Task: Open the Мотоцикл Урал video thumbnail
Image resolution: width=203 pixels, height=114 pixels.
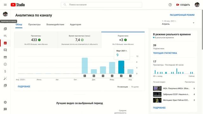Action: pos(157,100)
